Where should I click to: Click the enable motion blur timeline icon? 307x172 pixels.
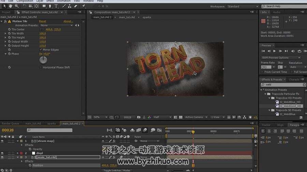pos(145,130)
